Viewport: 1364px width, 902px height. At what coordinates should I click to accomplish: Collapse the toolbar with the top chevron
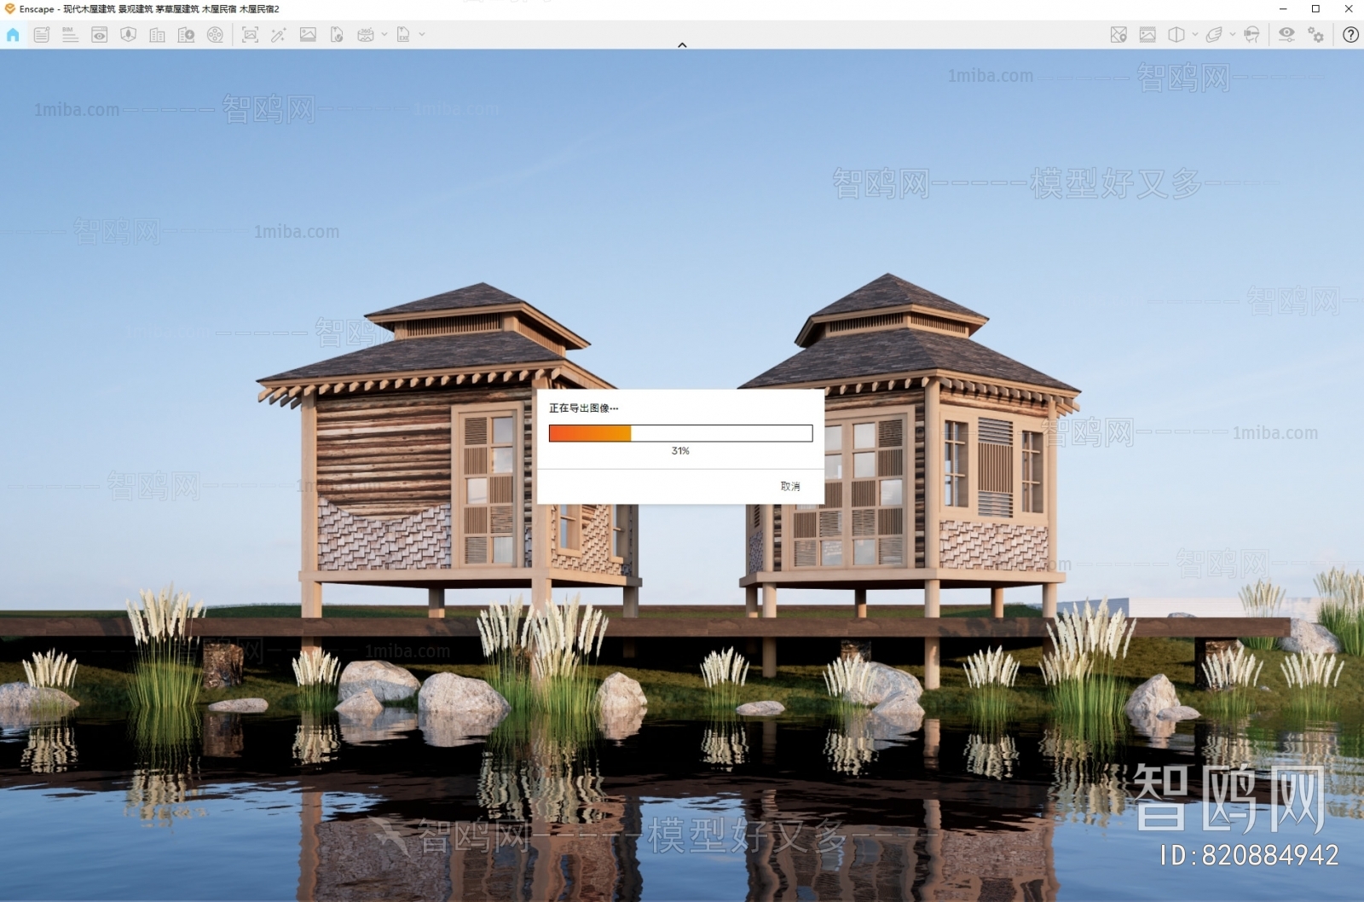(682, 44)
